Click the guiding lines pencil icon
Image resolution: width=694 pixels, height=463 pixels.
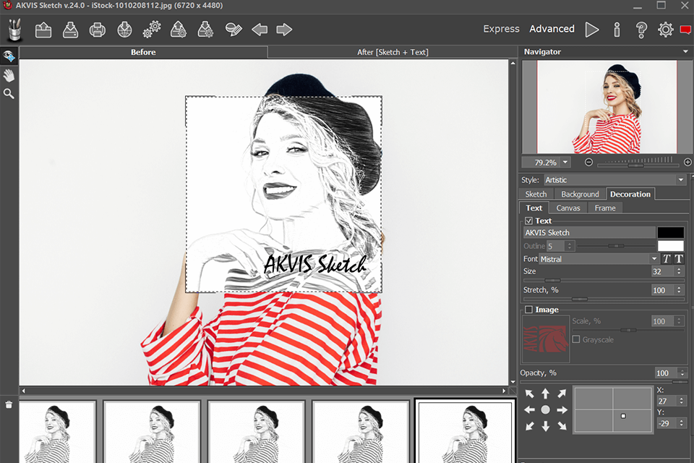234,30
